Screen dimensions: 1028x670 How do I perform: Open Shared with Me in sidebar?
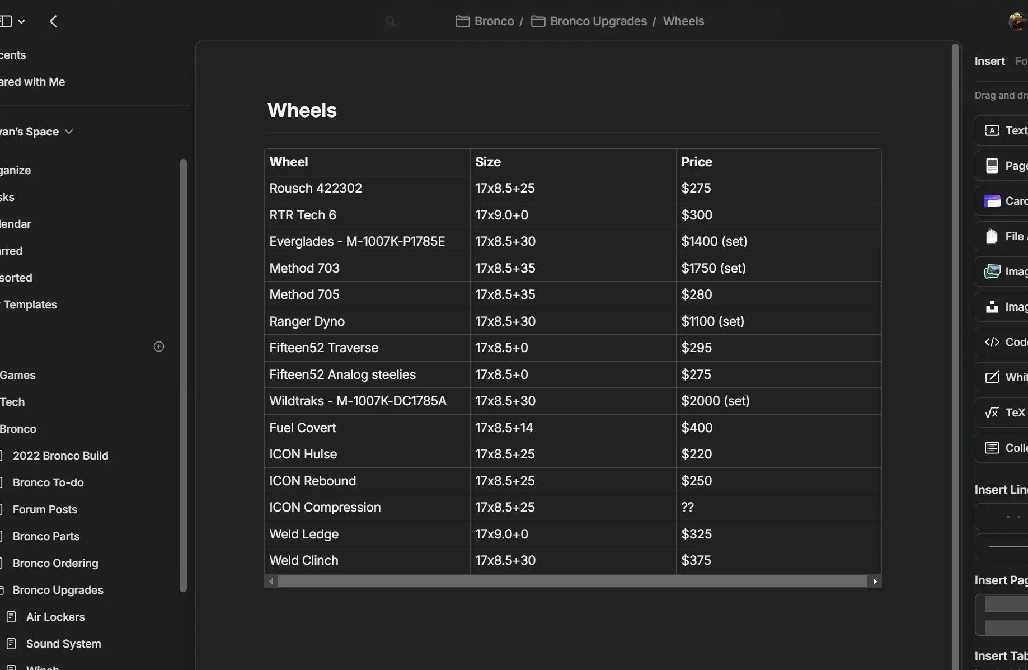(32, 82)
